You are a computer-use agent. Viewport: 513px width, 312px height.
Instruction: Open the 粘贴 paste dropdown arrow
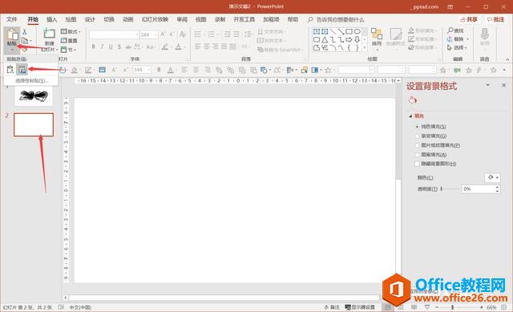[x=13, y=50]
